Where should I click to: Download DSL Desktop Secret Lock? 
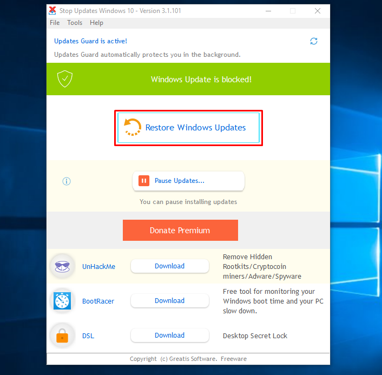tap(170, 335)
